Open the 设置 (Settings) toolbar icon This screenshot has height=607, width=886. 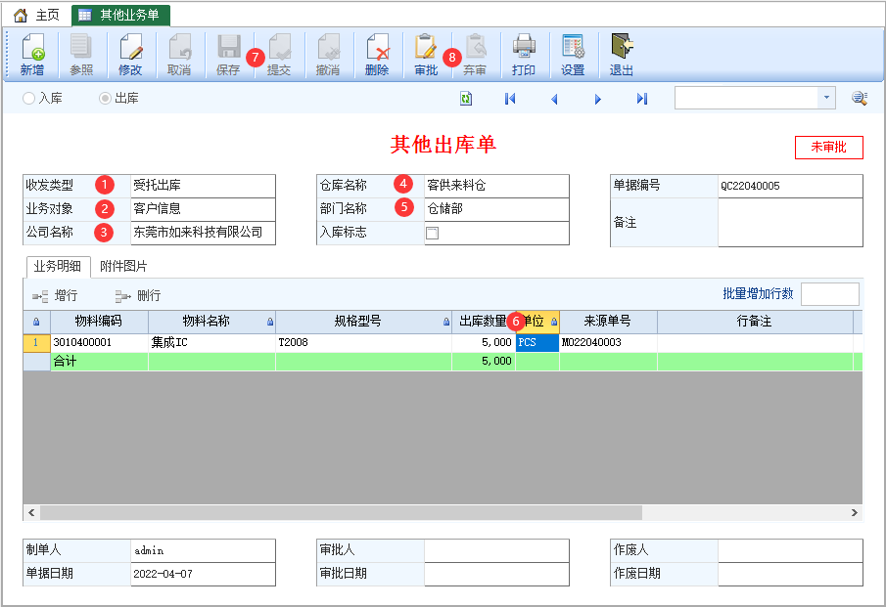[x=573, y=54]
